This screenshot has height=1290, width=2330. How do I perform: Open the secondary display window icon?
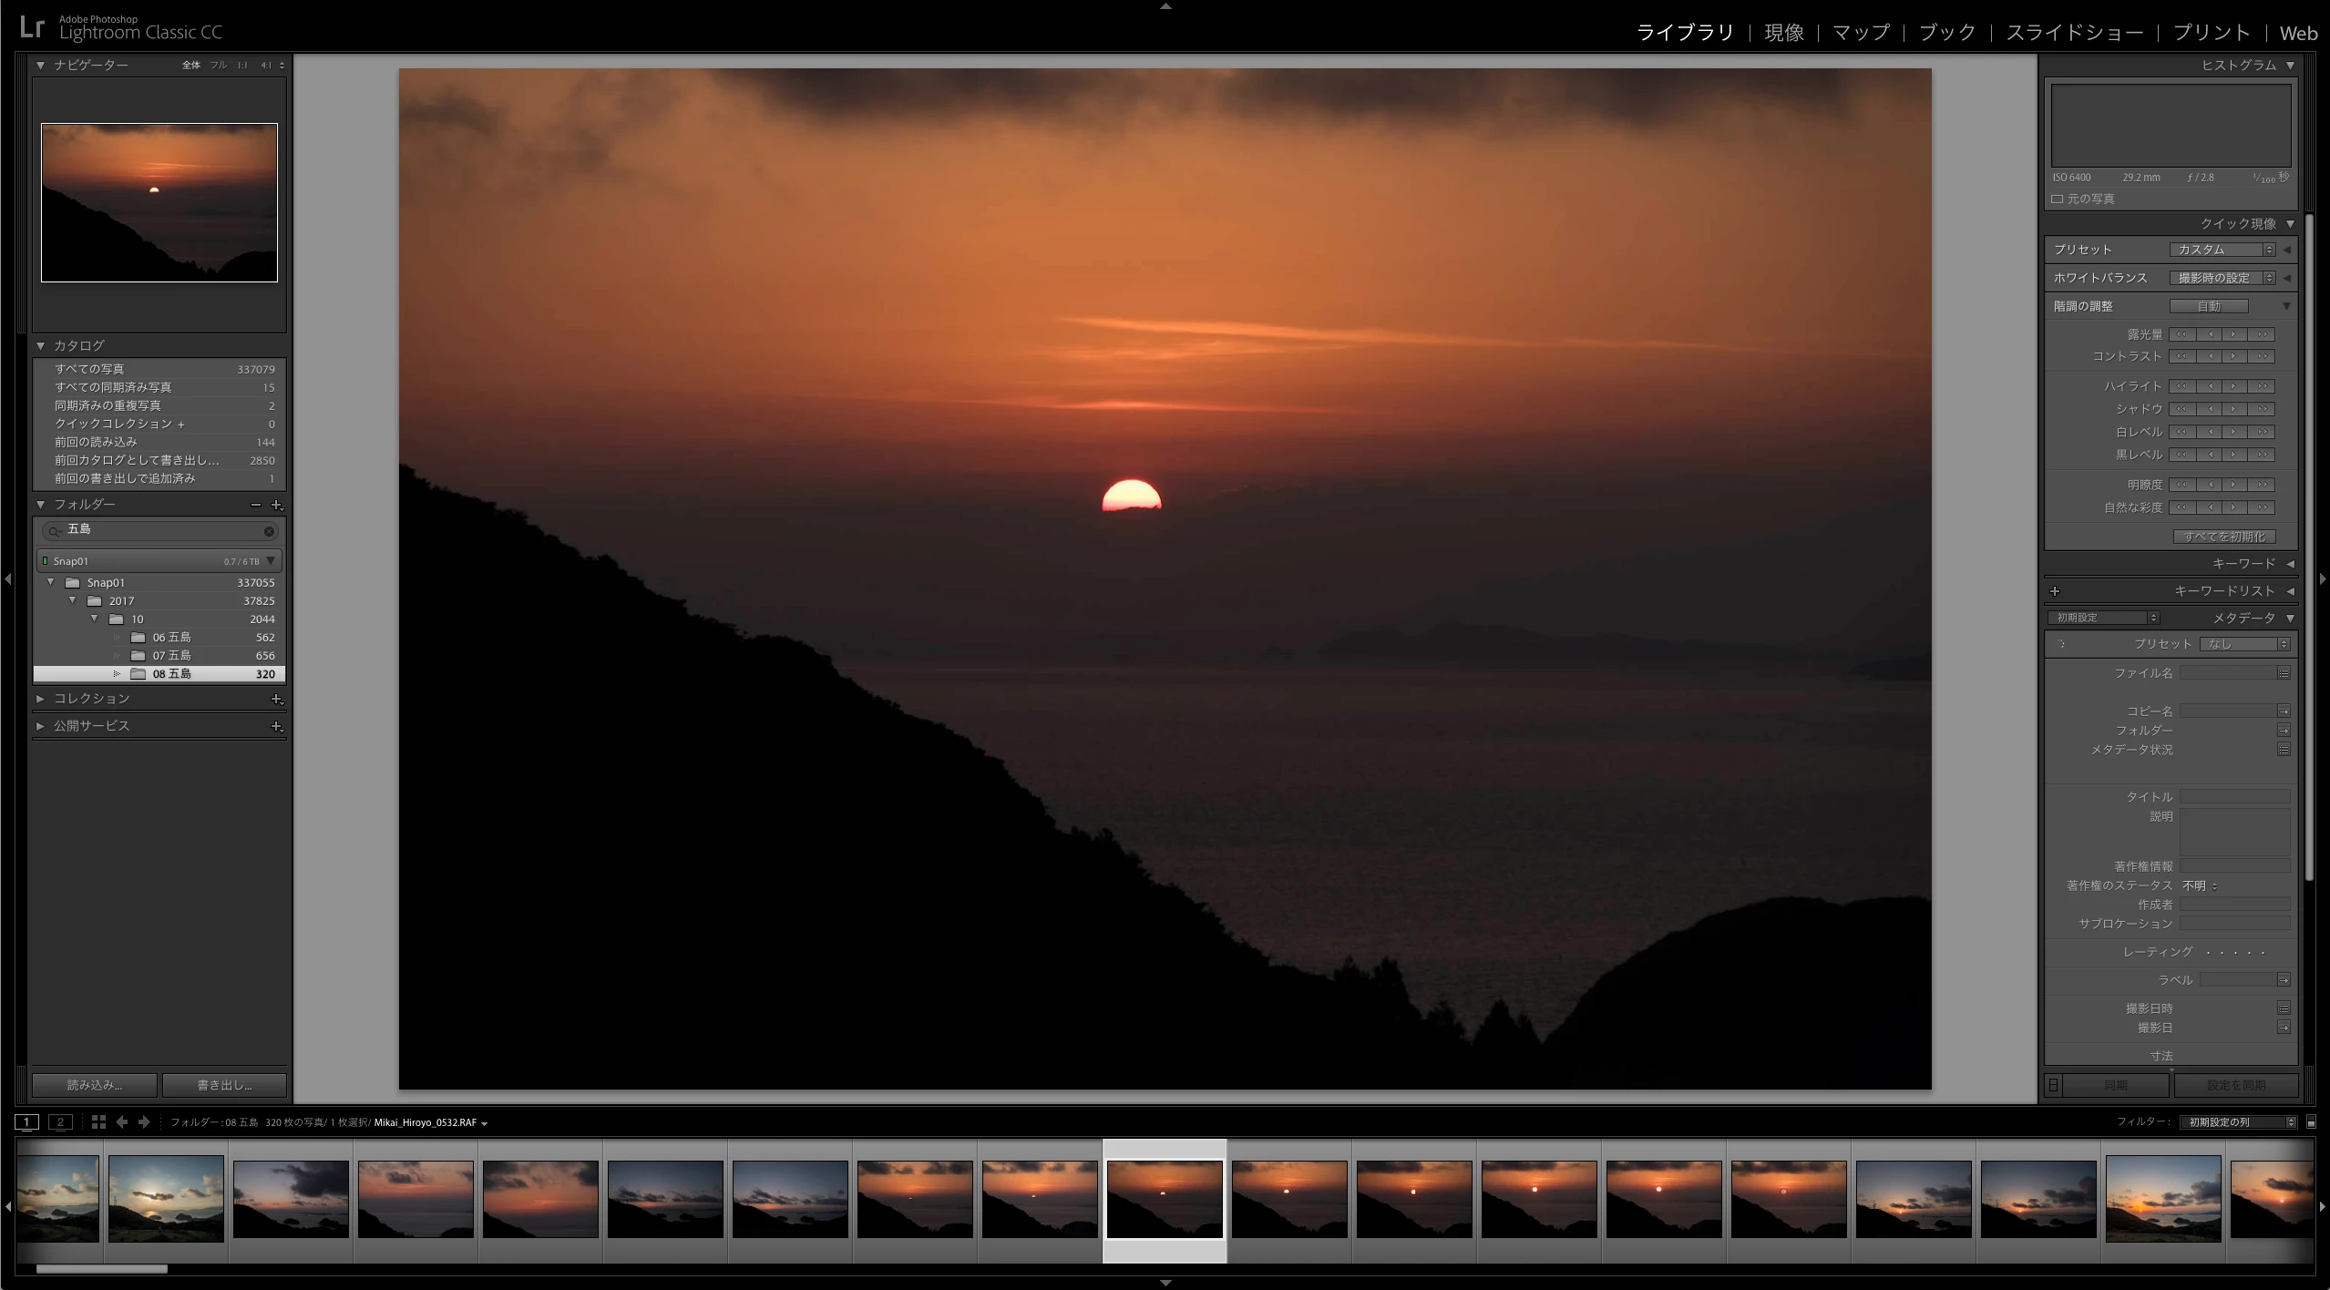pyautogui.click(x=60, y=1122)
